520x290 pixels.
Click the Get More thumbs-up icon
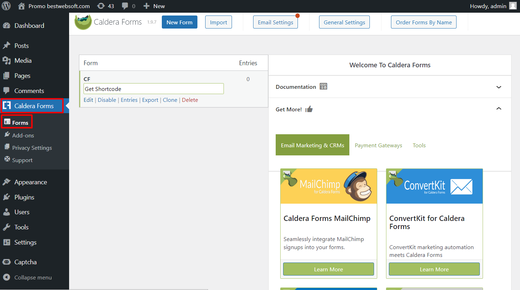pos(309,109)
